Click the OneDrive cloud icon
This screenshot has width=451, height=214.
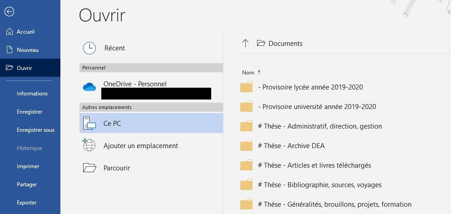click(89, 87)
